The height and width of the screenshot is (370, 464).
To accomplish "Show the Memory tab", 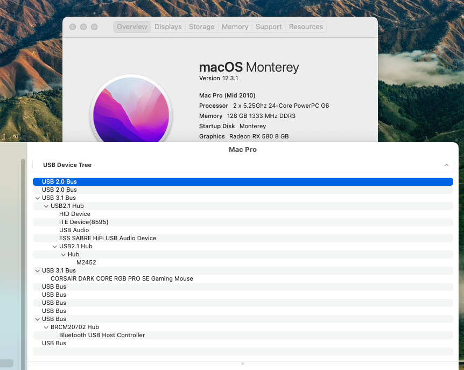I will [x=235, y=27].
